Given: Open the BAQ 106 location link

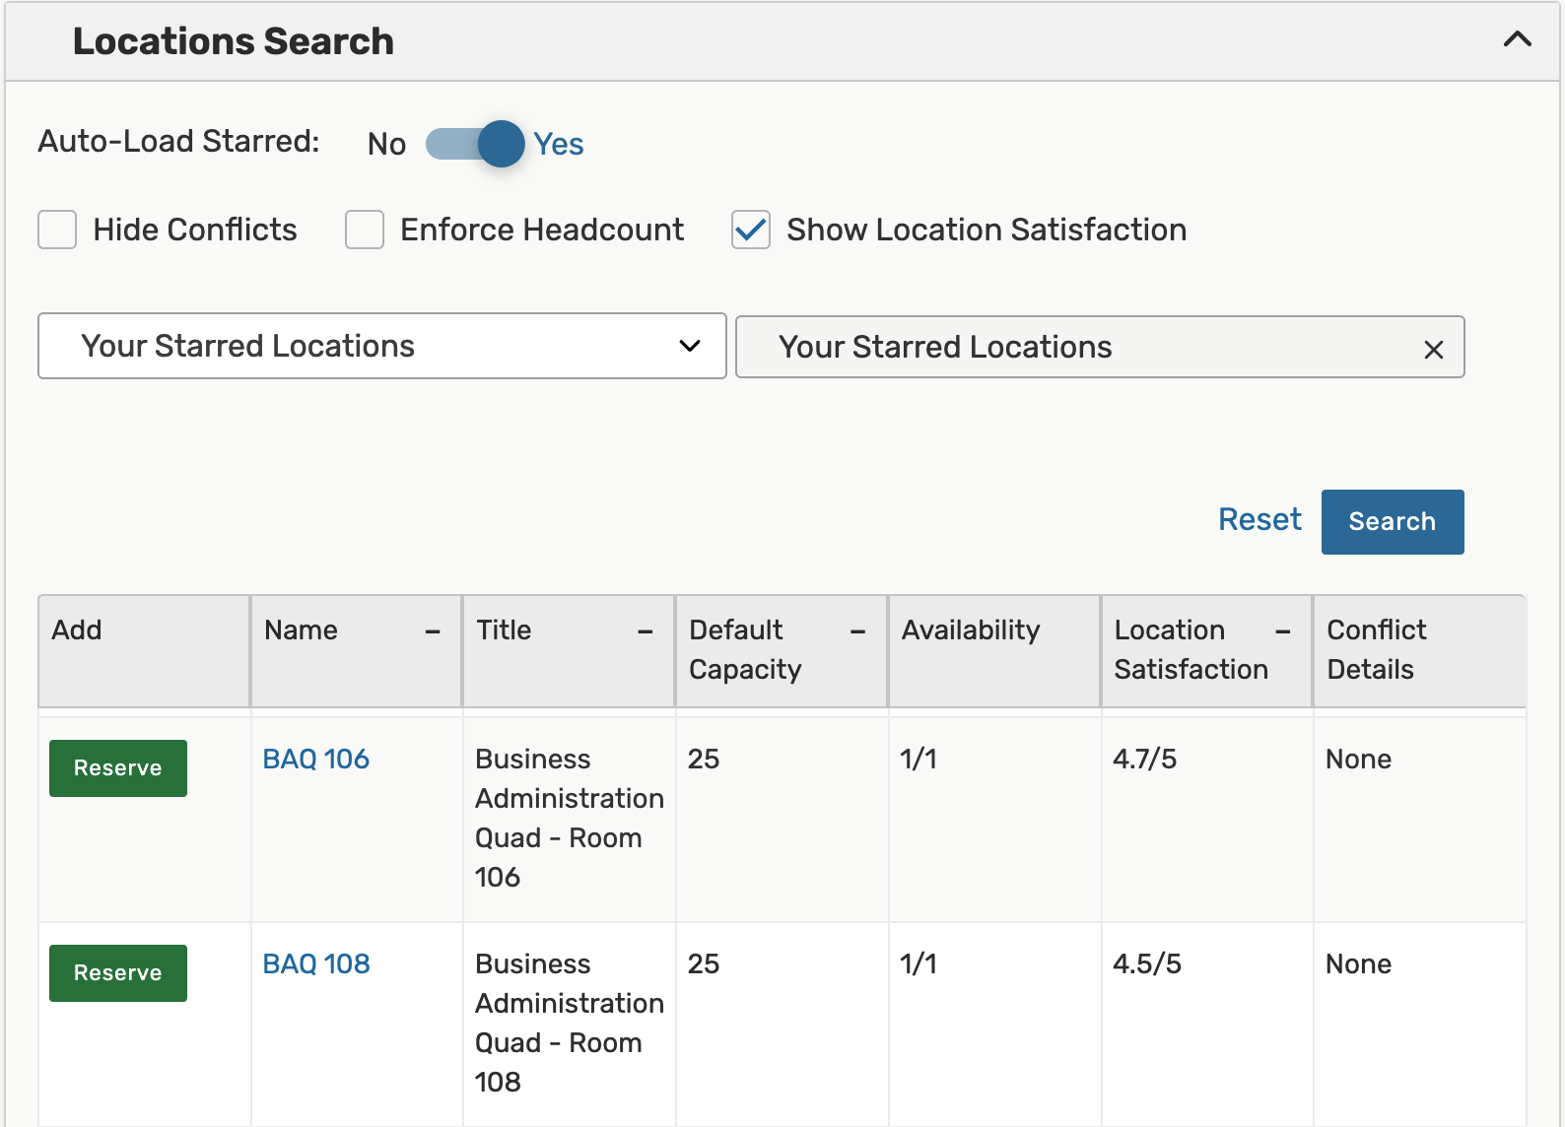Looking at the screenshot, I should (315, 760).
